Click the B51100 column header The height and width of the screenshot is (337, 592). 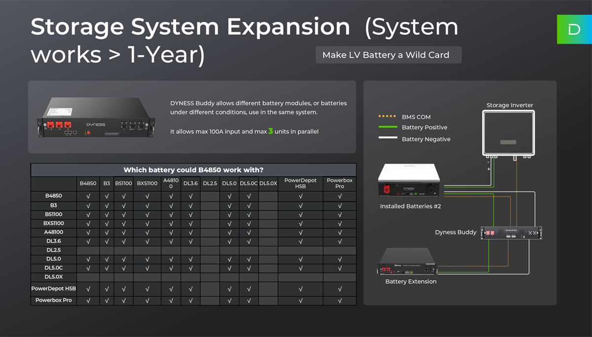point(123,184)
